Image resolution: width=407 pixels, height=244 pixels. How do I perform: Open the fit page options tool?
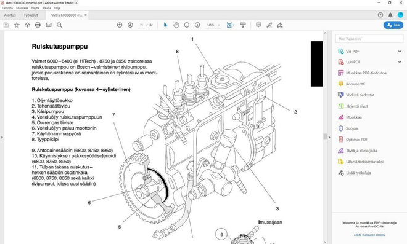[230, 25]
